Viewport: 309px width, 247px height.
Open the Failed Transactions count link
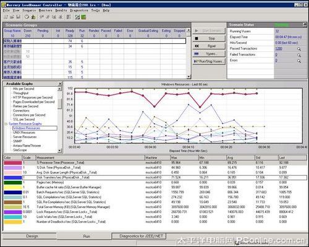[276, 54]
